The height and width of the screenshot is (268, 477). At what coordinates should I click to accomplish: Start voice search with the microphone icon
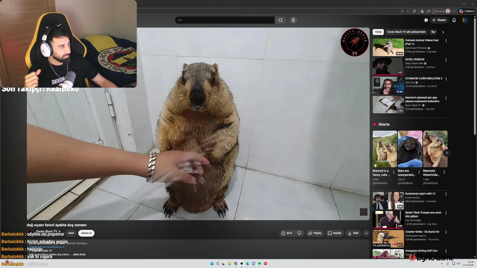[293, 20]
